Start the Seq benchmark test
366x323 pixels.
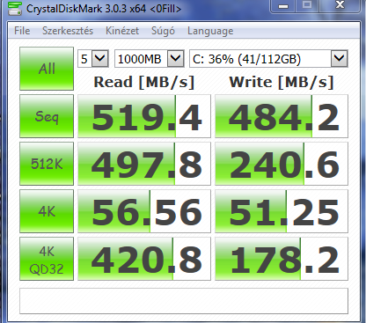pyautogui.click(x=47, y=116)
